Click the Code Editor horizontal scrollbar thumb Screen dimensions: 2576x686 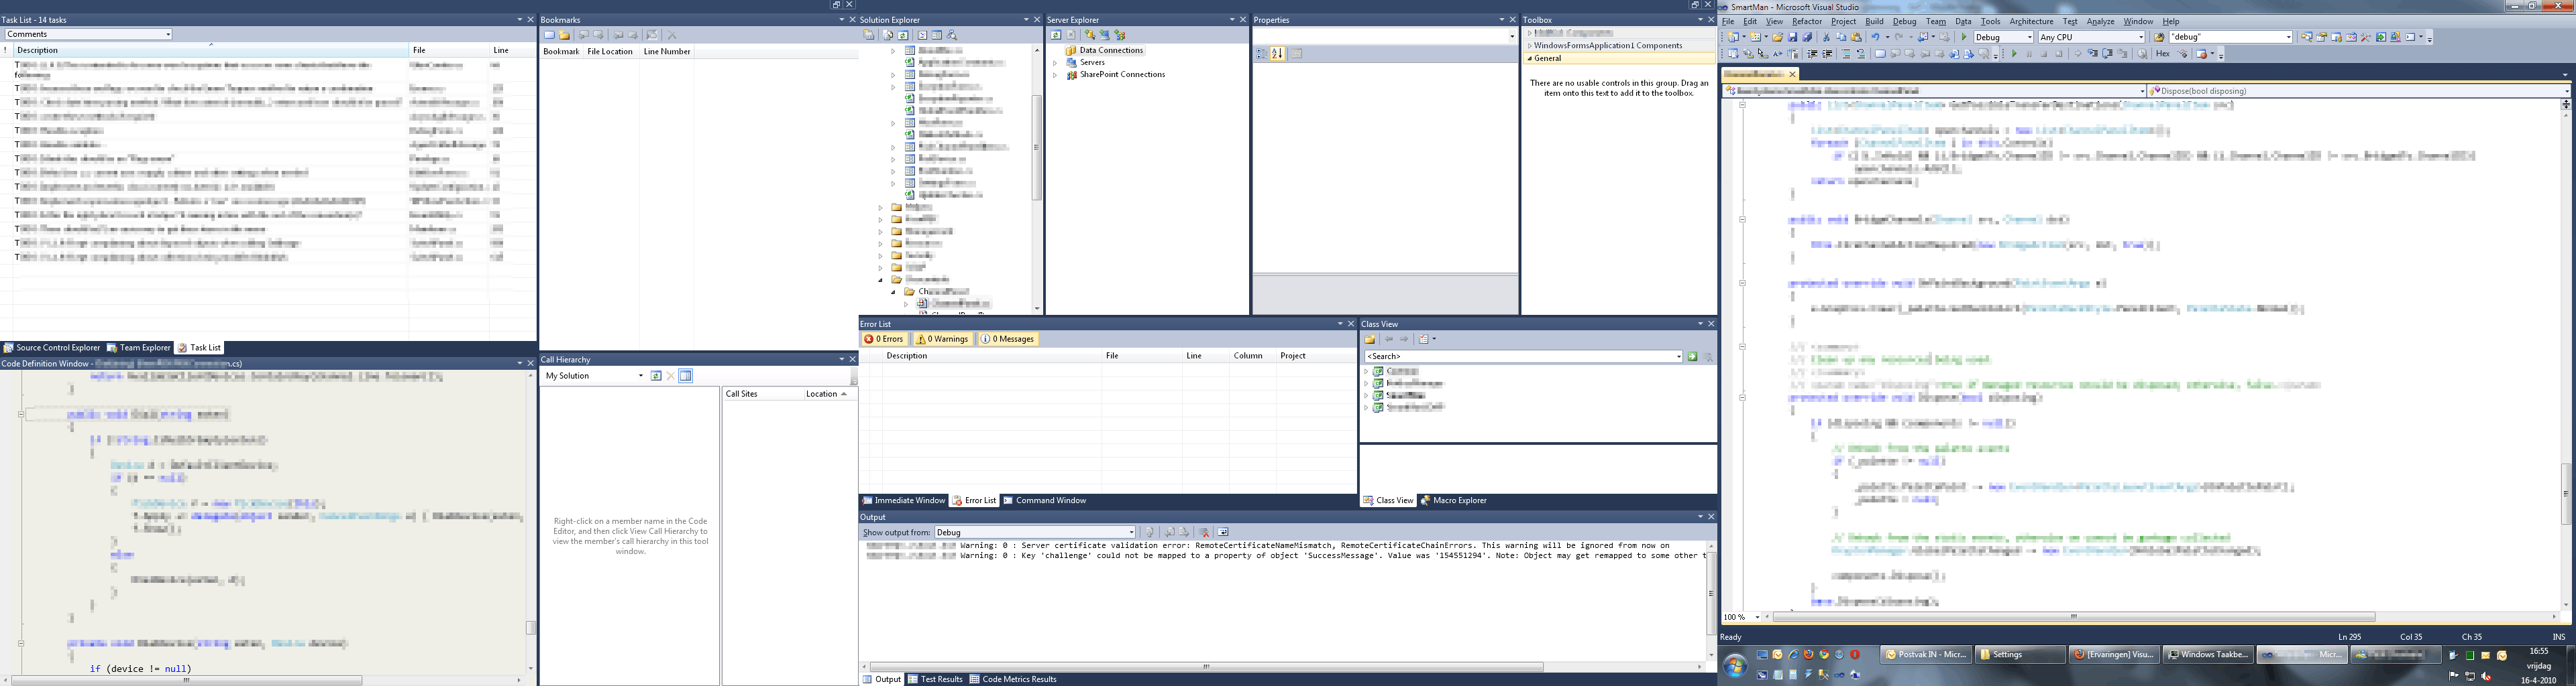point(2073,617)
